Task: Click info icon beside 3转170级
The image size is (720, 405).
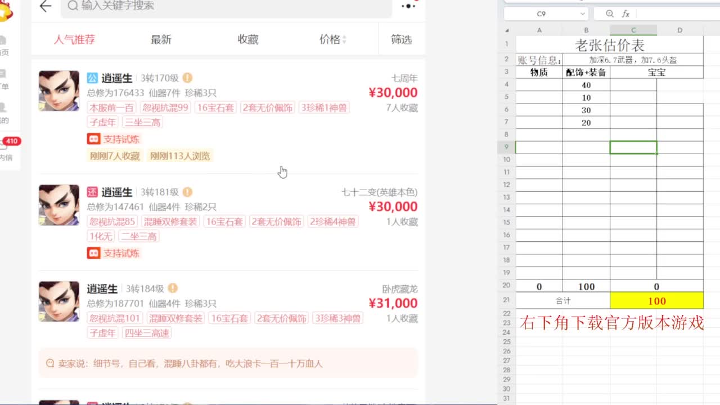Action: [187, 78]
